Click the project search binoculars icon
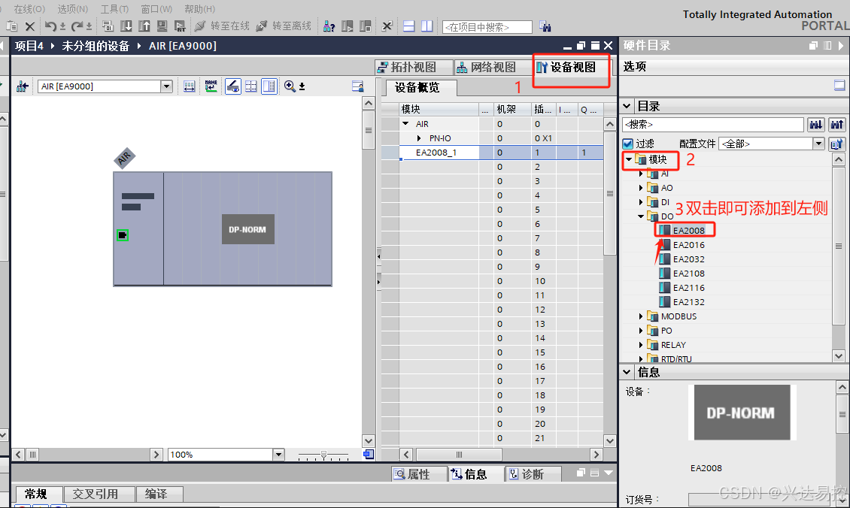Viewport: 850px width, 508px height. tap(545, 26)
